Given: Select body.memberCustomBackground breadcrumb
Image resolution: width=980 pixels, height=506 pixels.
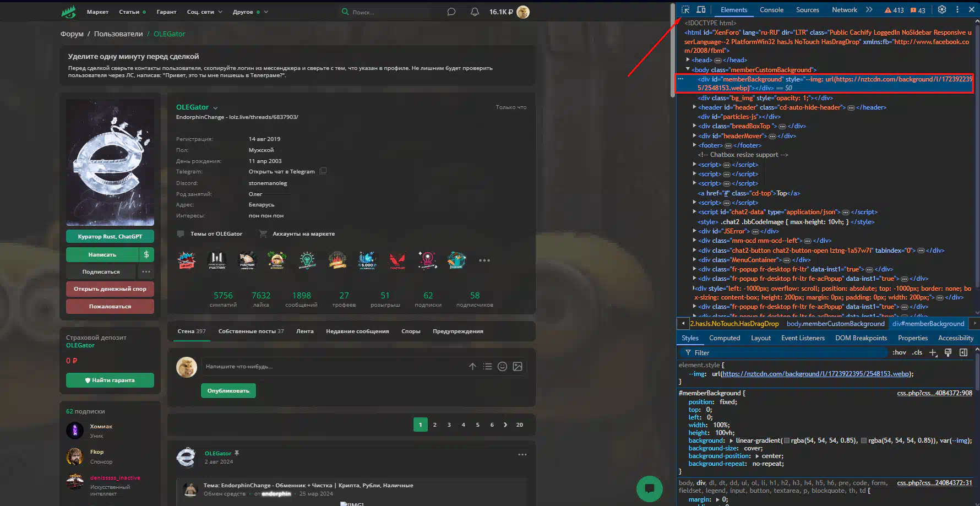Looking at the screenshot, I should tap(835, 324).
